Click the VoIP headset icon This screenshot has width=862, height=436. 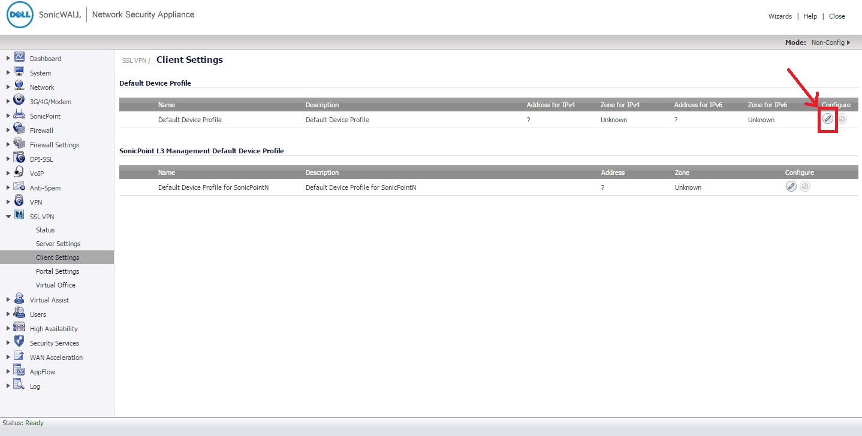(19, 173)
